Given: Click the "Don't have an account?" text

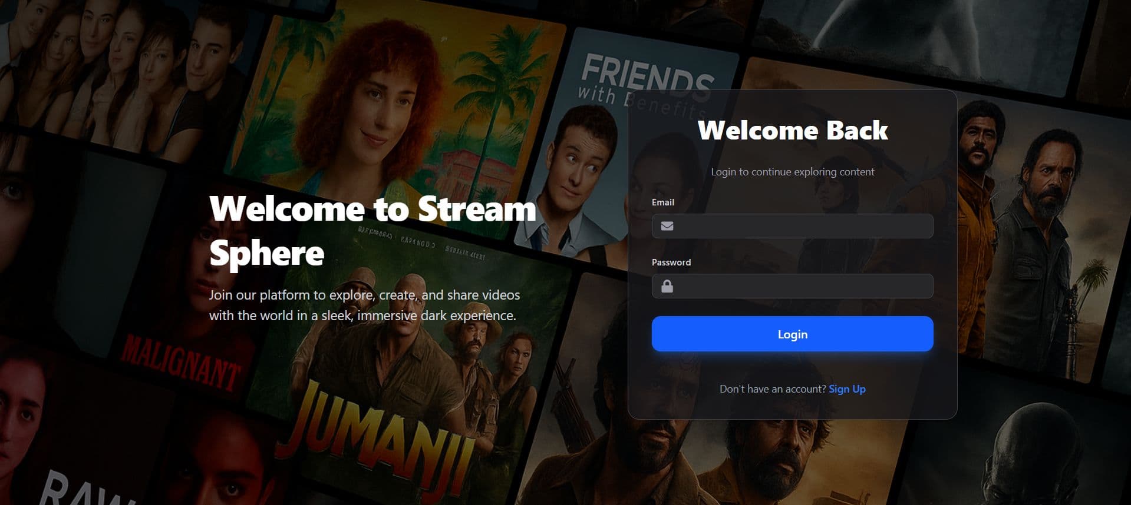Looking at the screenshot, I should click(773, 389).
